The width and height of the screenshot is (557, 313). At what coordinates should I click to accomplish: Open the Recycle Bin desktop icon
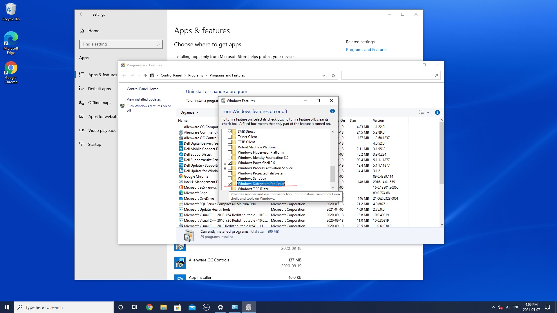tap(11, 12)
